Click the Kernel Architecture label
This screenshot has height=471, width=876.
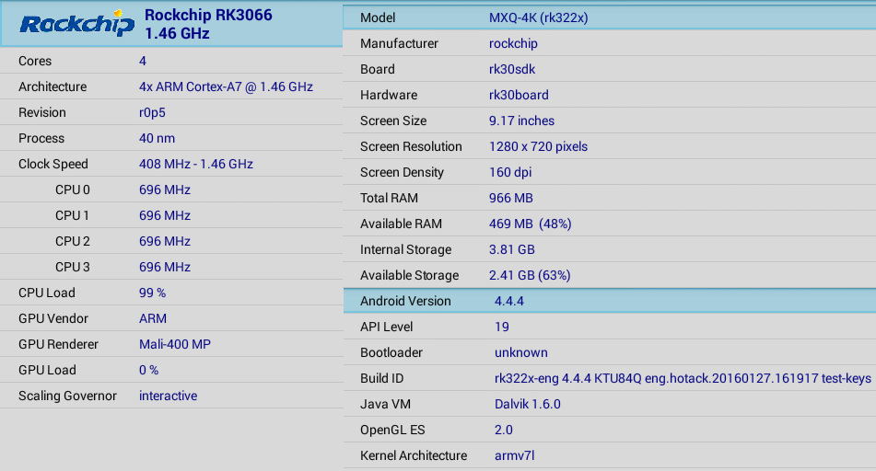point(414,455)
